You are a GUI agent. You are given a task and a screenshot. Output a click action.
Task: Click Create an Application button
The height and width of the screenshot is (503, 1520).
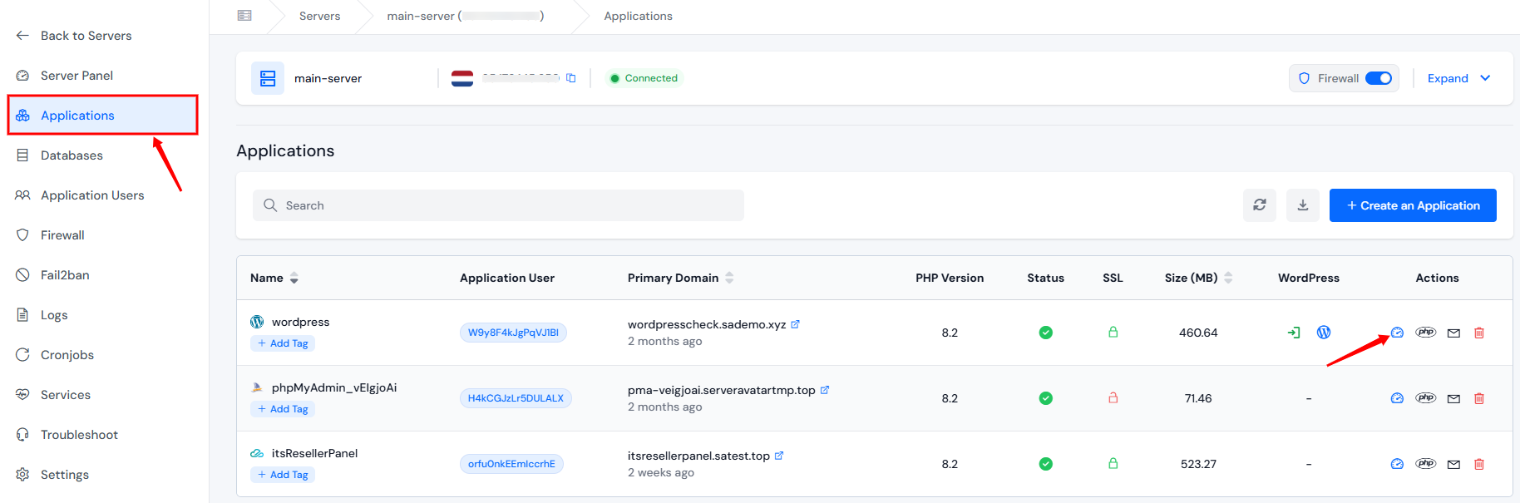[x=1413, y=205]
